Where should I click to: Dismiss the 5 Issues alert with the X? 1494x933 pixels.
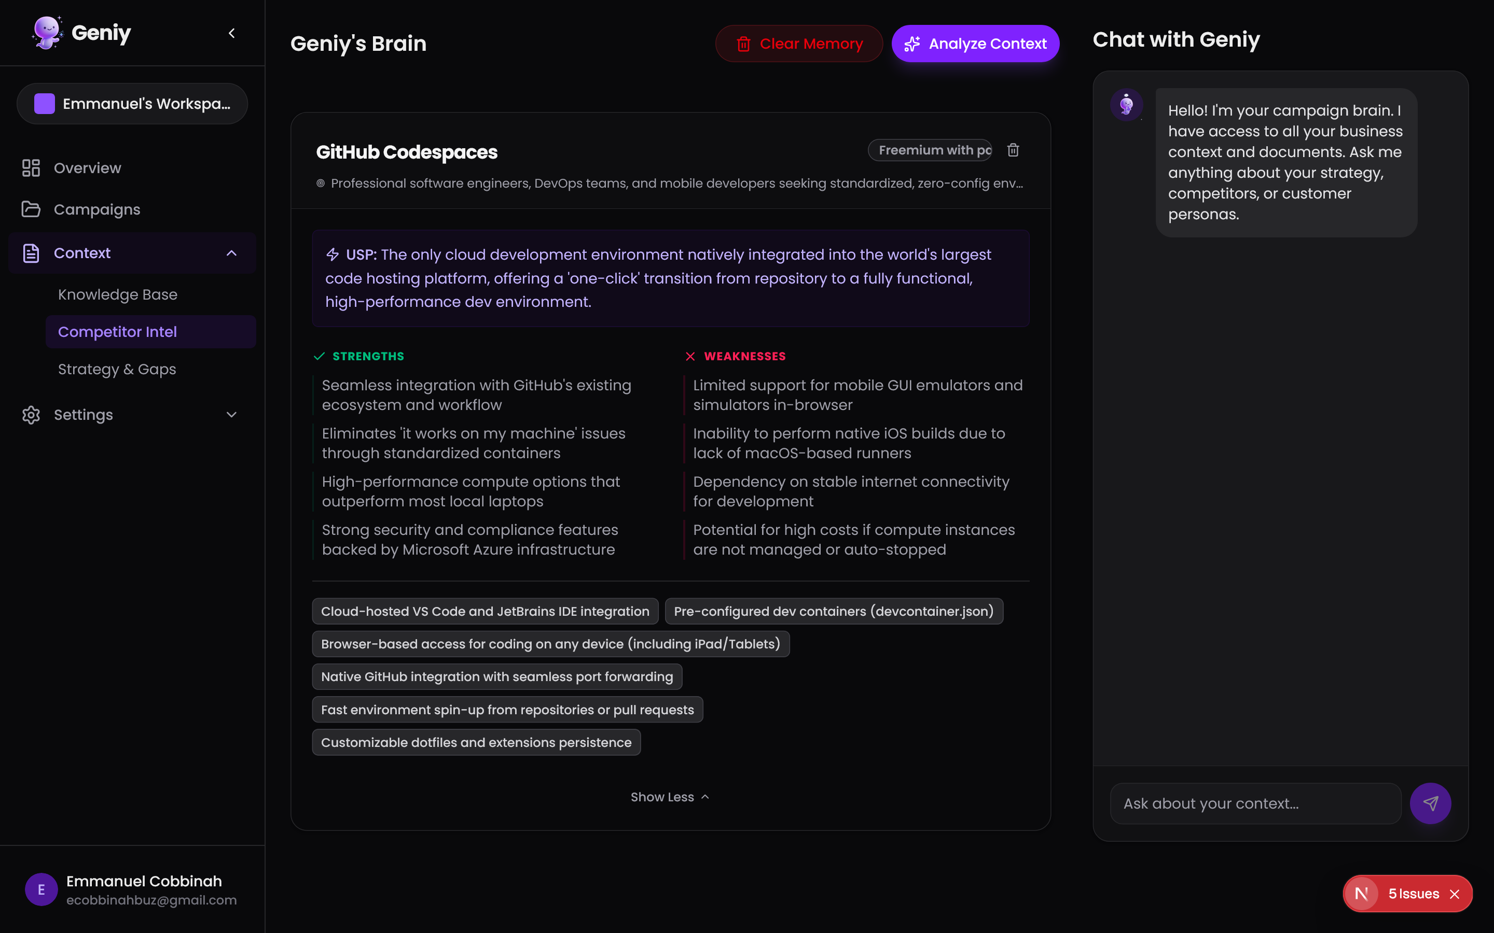[1455, 893]
